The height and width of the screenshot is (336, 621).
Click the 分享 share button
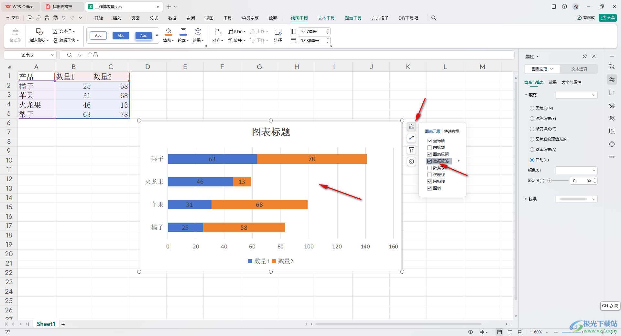[607, 18]
